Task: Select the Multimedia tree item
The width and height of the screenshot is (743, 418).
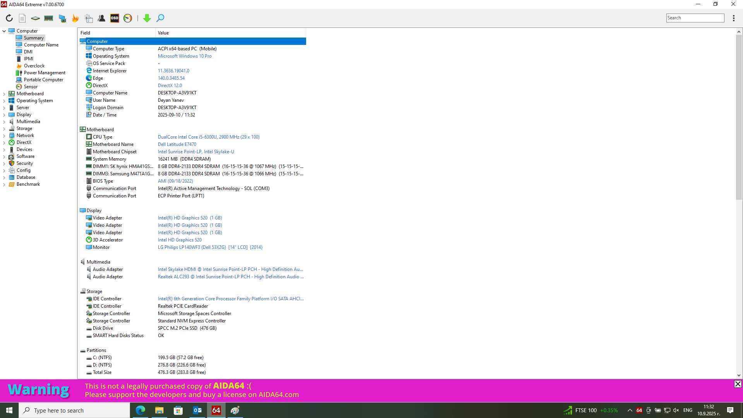Action: tap(28, 122)
